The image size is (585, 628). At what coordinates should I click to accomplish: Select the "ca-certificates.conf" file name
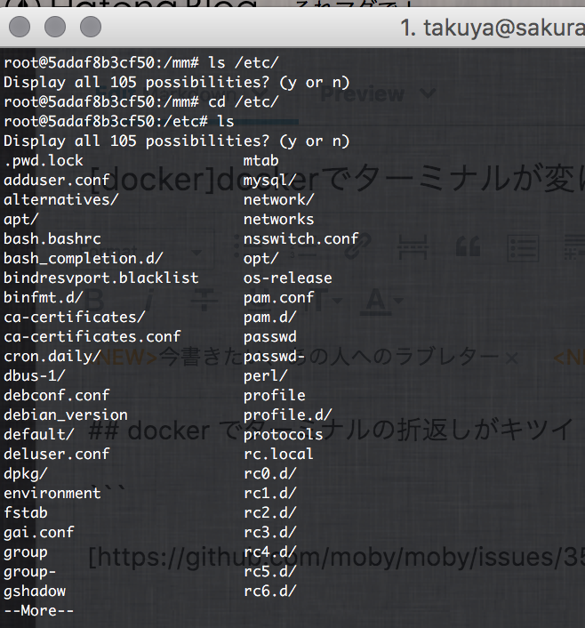tap(92, 337)
